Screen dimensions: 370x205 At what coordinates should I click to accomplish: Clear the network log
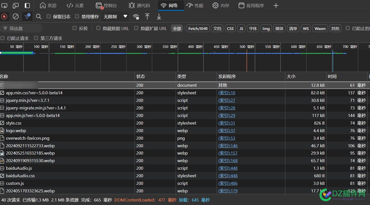[x=16, y=17]
